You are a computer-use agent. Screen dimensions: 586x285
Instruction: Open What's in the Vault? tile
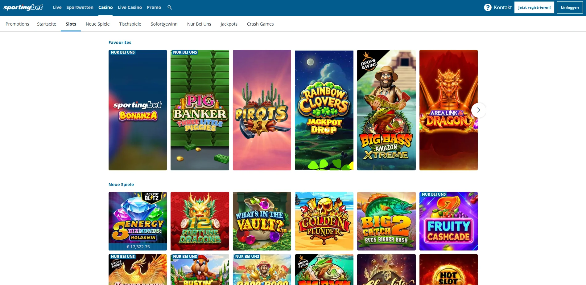[x=262, y=221]
